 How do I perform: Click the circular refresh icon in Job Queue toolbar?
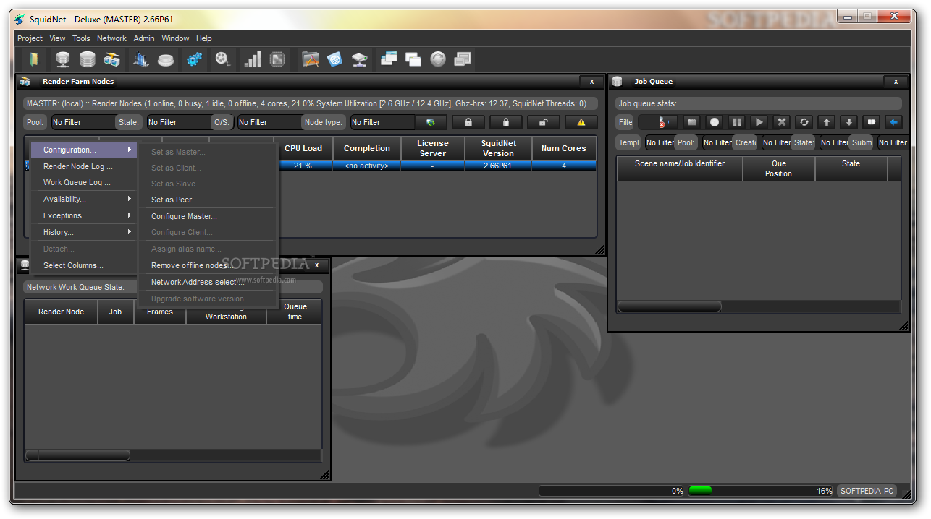804,122
